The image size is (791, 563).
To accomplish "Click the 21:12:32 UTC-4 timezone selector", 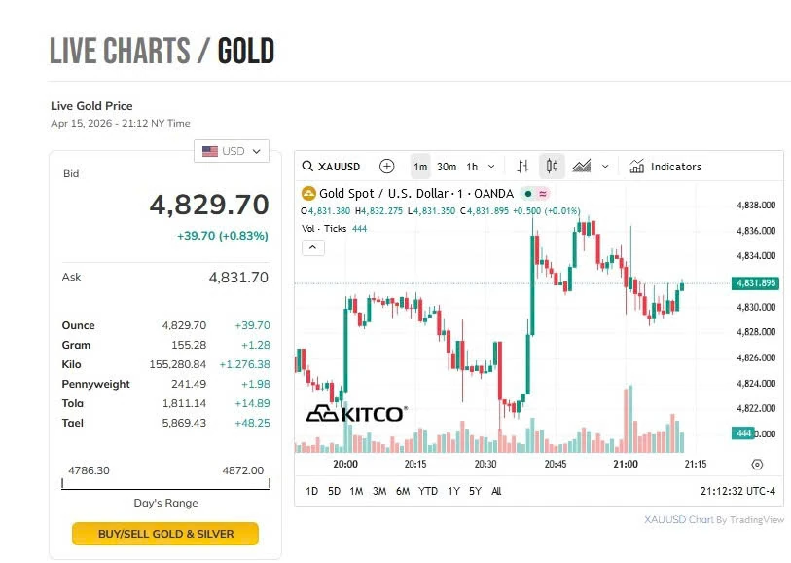I will (x=737, y=491).
